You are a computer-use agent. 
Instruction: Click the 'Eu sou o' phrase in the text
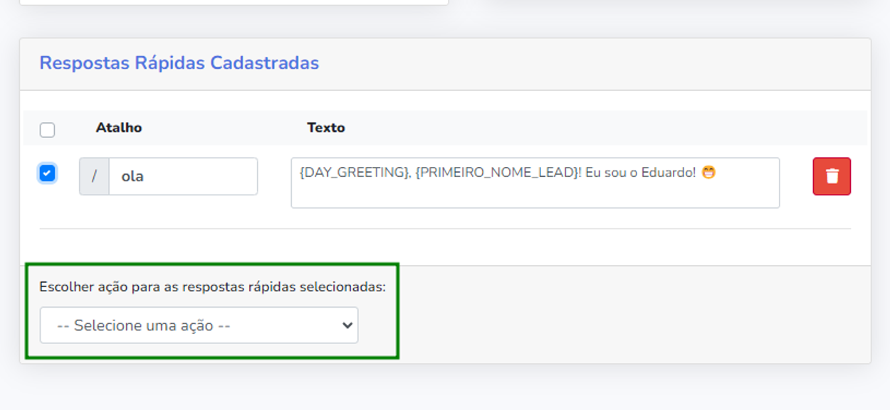point(607,173)
